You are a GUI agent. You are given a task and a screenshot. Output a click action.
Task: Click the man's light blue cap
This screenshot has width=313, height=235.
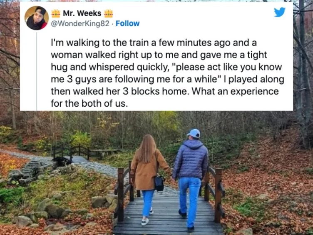[x=194, y=133]
